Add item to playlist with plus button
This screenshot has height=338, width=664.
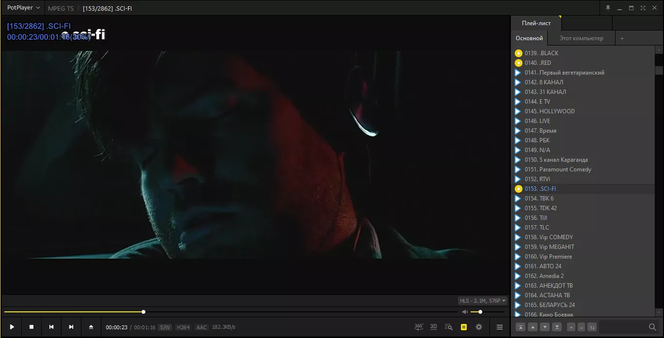[x=571, y=327]
